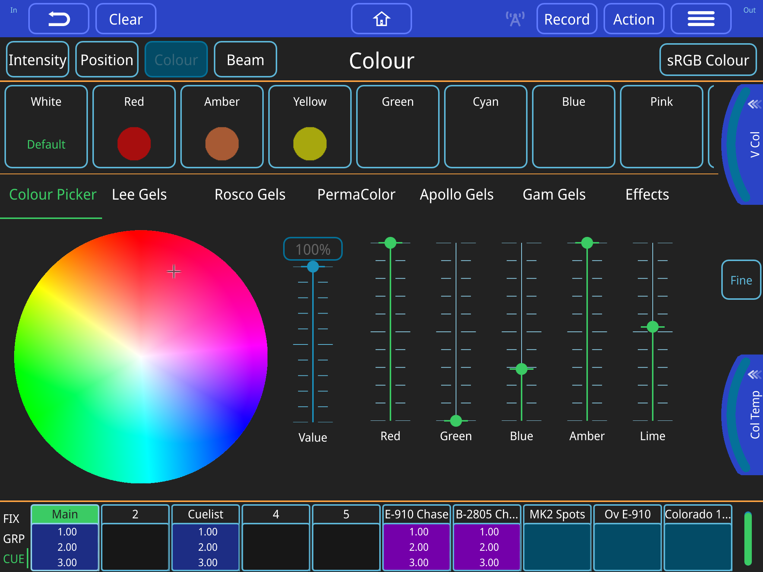Select the Red colour palette tile
763x572 pixels.
coord(134,126)
